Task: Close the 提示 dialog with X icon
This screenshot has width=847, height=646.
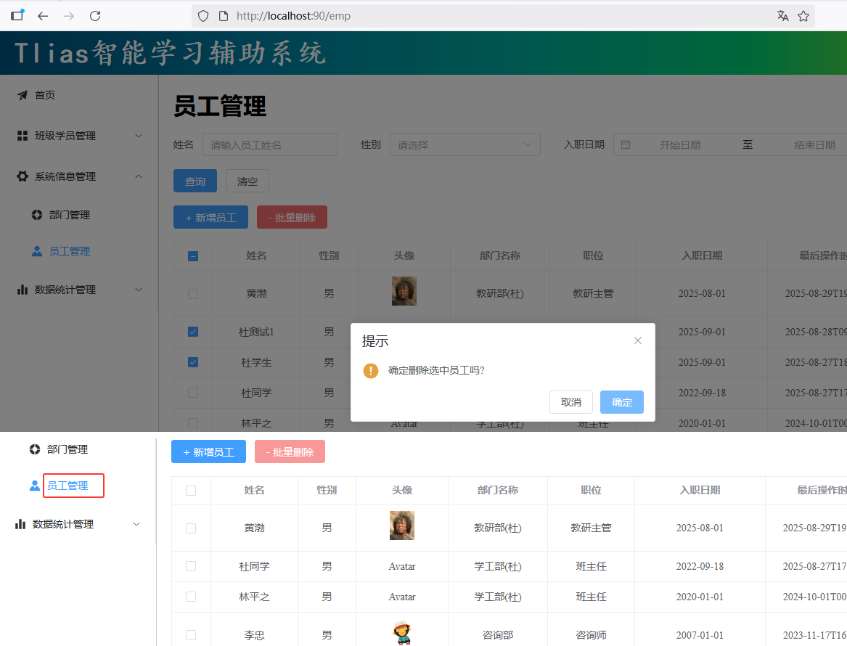Action: coord(638,340)
